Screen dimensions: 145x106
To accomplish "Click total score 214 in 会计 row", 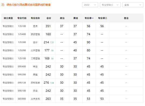I will tap(46, 42).
